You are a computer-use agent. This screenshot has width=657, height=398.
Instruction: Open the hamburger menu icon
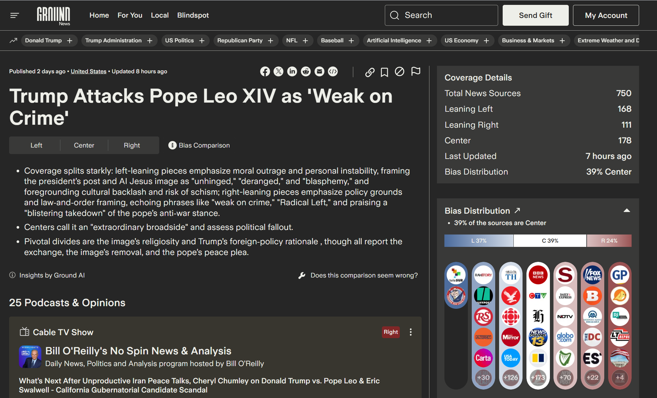tap(15, 15)
